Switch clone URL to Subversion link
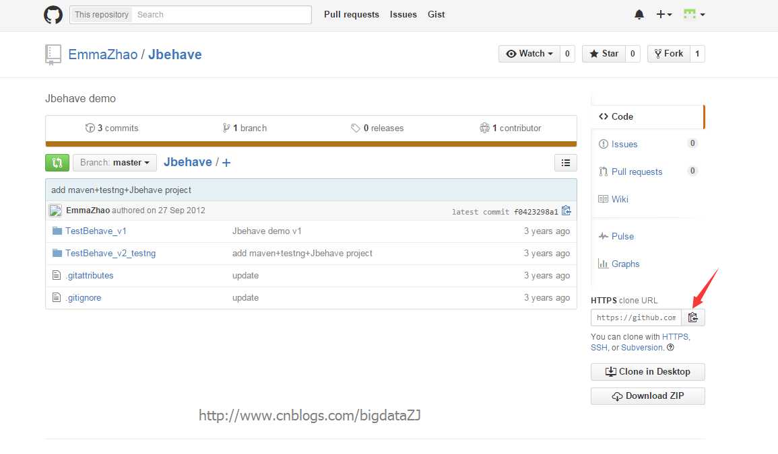This screenshot has width=778, height=454. [x=642, y=348]
